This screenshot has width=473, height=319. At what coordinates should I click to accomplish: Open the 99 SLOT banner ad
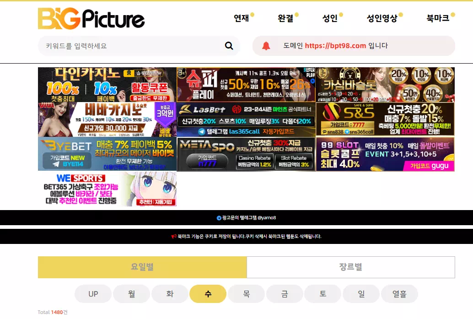(x=385, y=154)
